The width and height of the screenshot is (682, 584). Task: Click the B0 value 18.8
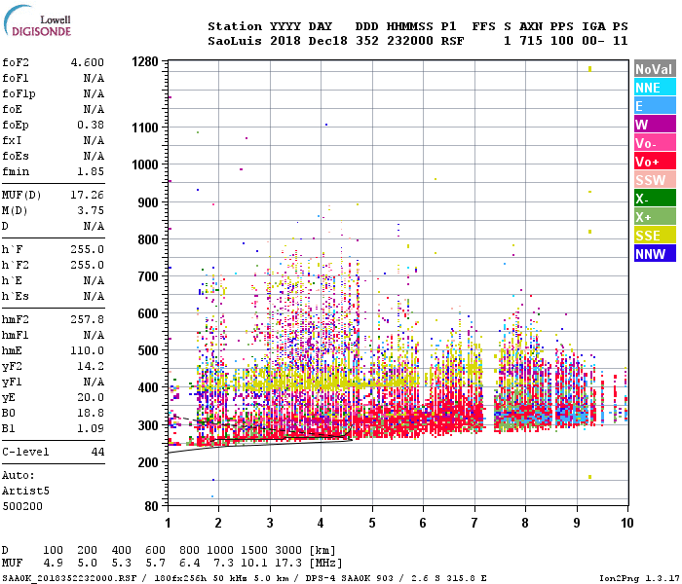click(91, 414)
